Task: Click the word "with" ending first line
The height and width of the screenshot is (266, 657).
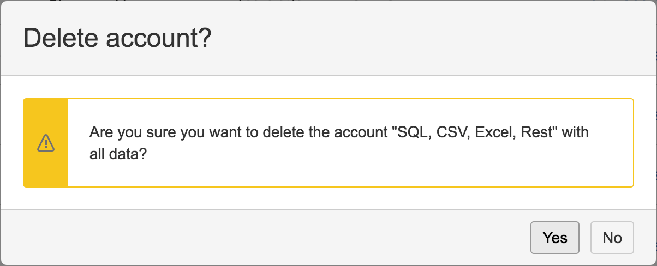Action: click(575, 132)
